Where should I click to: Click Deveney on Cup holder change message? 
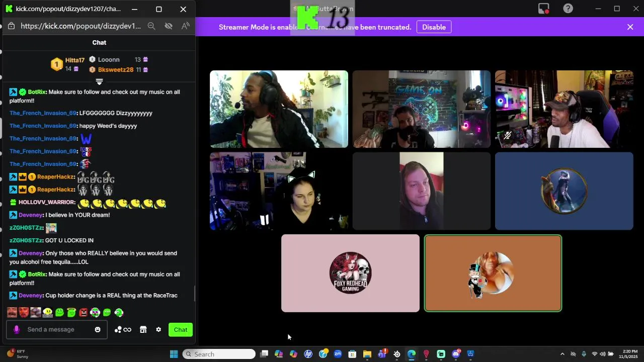(31, 296)
